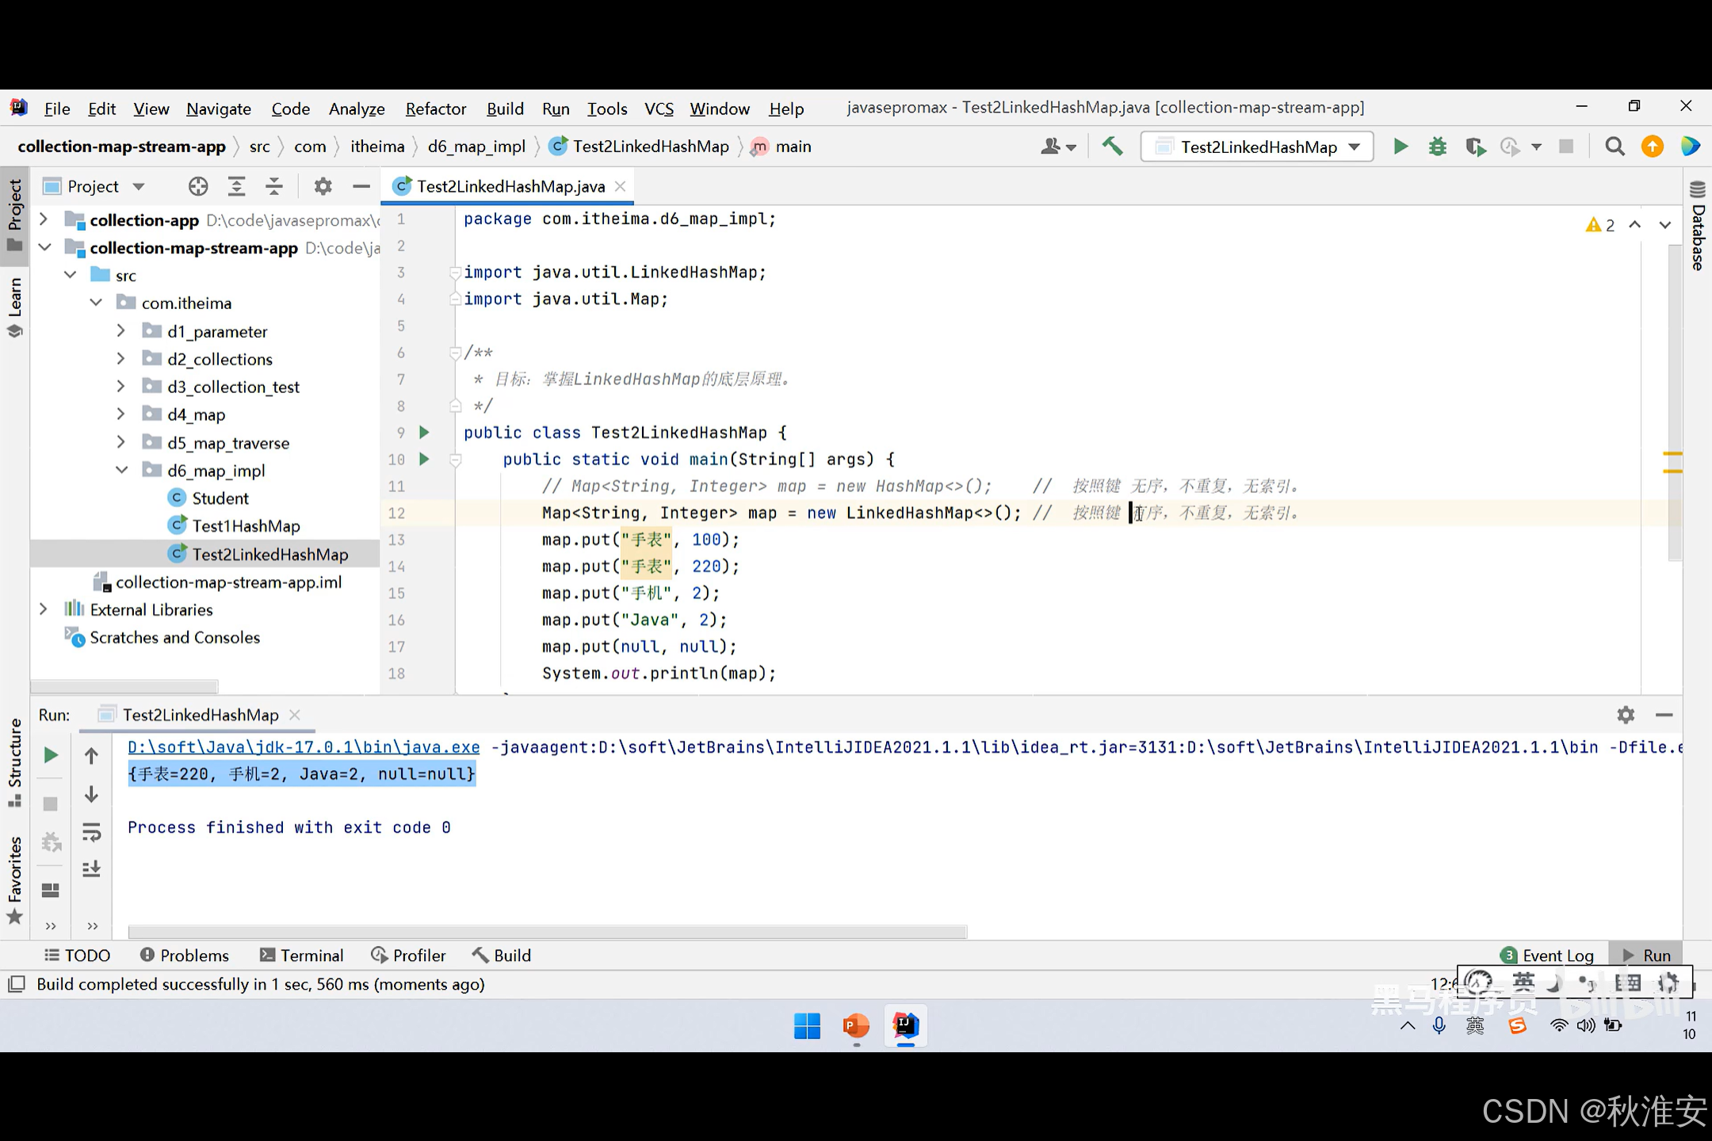Image resolution: width=1712 pixels, height=1141 pixels.
Task: Click the green Run button in the toolbar
Action: click(x=1401, y=147)
